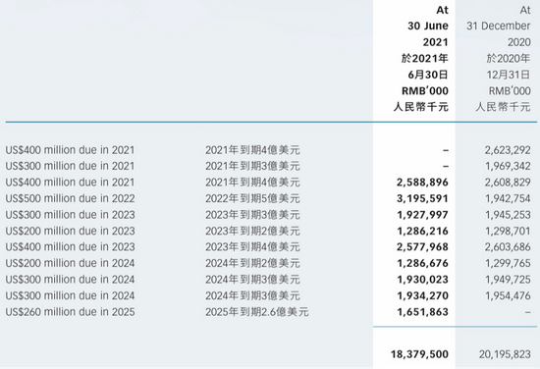Select the US$500 million due in 2022 label
The width and height of the screenshot is (540, 369).
pyautogui.click(x=70, y=198)
